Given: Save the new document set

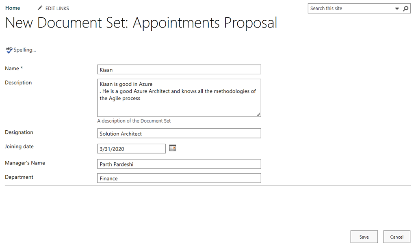Looking at the screenshot, I should pos(364,237).
